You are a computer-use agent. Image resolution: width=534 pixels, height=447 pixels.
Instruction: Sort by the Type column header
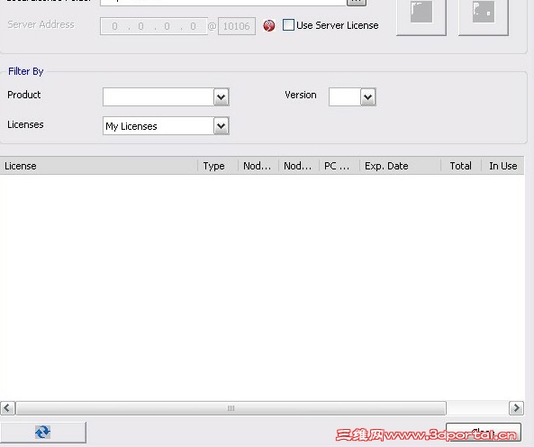point(218,166)
